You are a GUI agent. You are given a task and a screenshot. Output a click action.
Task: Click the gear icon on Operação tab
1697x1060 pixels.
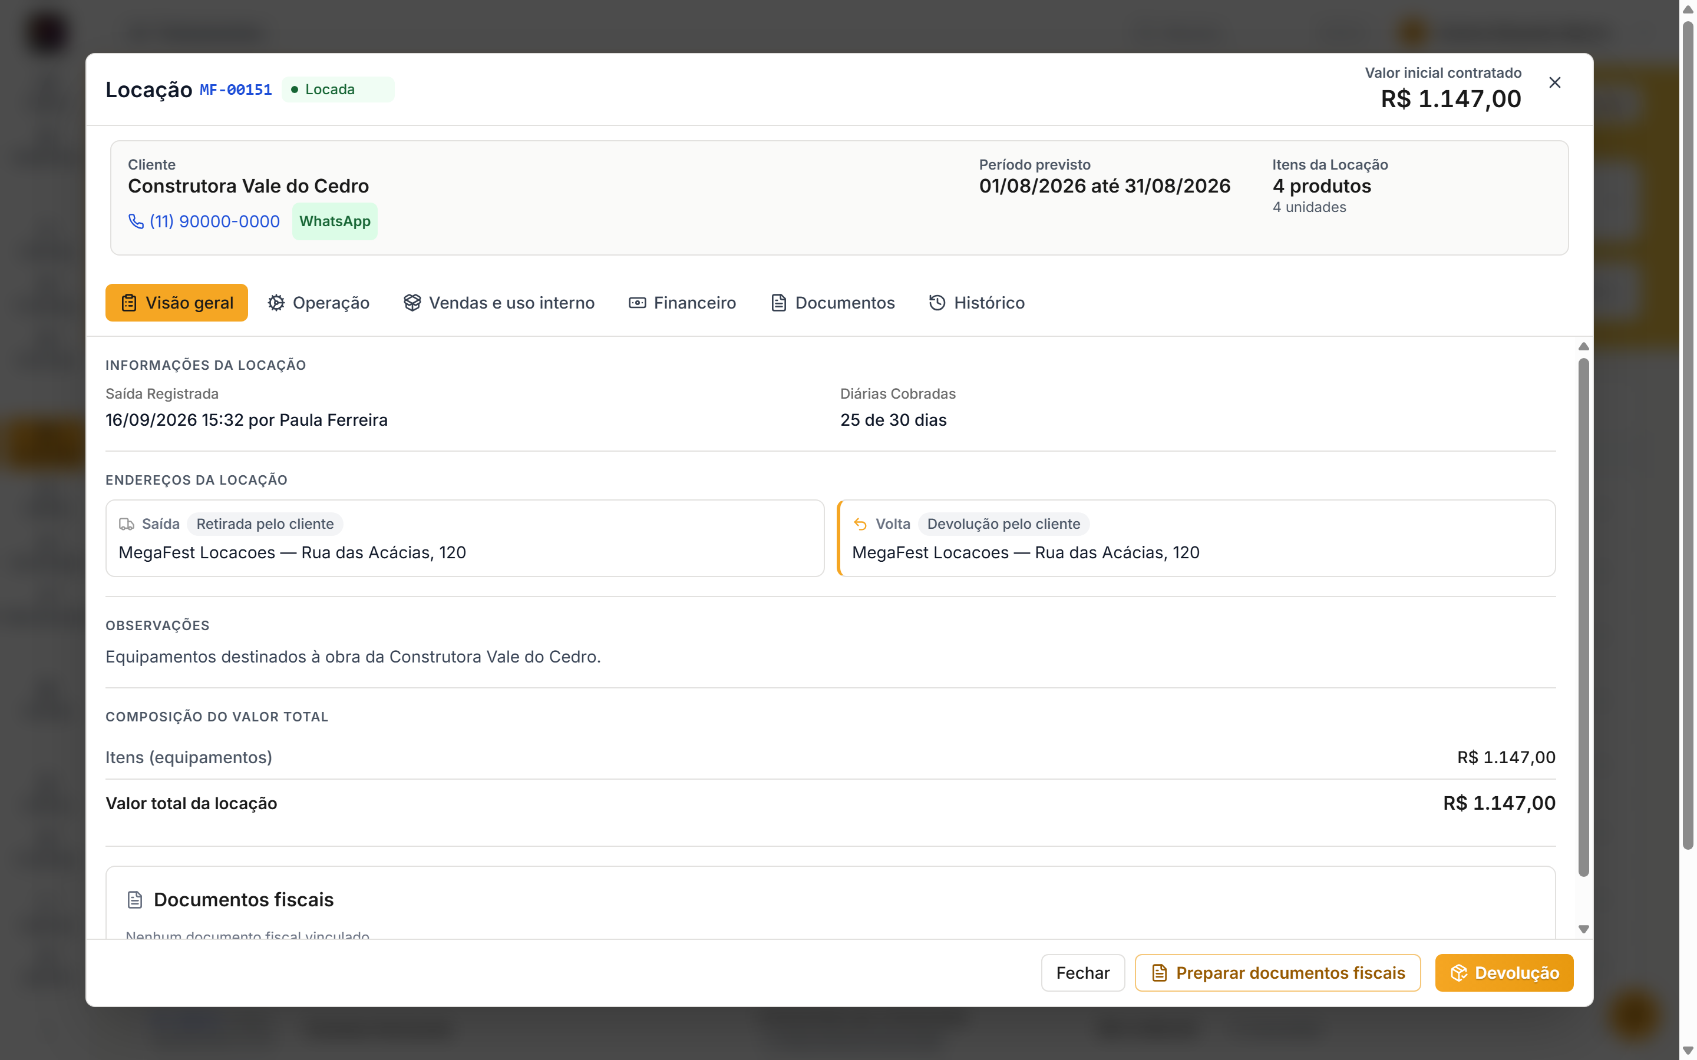point(276,303)
